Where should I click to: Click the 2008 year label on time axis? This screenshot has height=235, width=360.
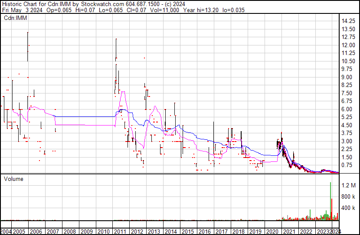point(69,231)
